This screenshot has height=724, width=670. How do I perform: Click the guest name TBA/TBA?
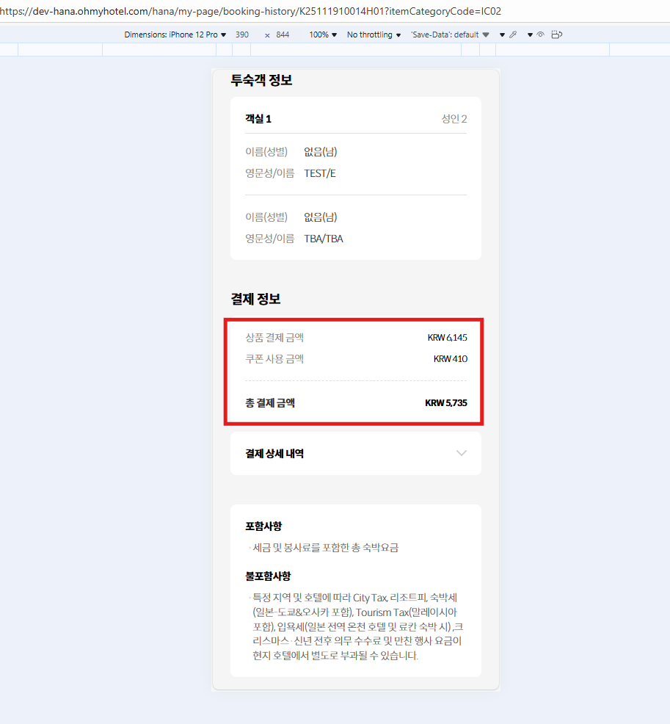click(324, 239)
